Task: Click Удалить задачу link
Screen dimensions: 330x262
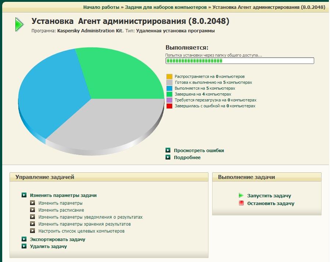Action: coord(48,247)
